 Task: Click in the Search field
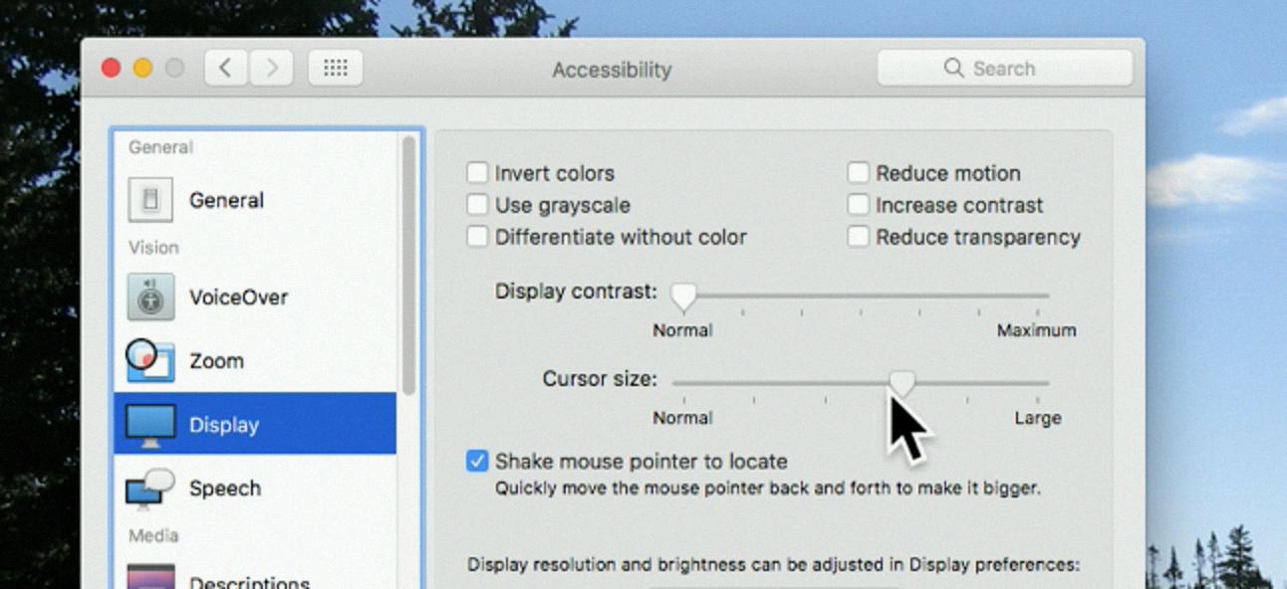click(1004, 68)
